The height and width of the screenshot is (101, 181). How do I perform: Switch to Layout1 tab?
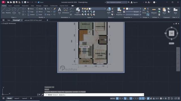(x=17, y=98)
